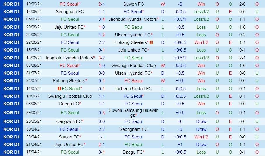Open Seongnam FC in the 12/09/21 row
Viewport: 265px width, 156px height.
(x=70, y=12)
